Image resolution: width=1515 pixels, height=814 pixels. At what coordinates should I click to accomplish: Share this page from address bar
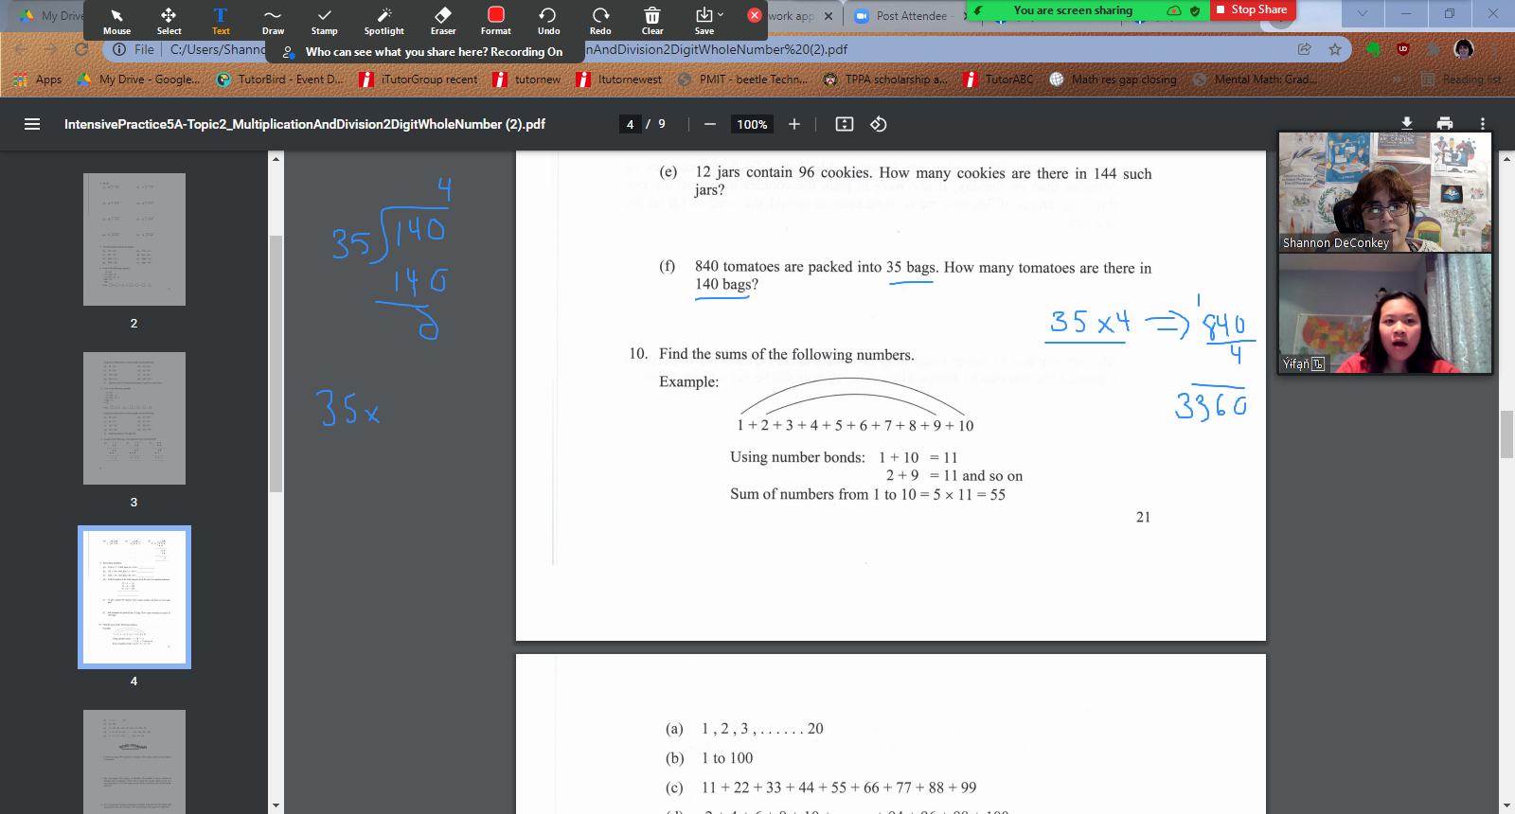pos(1305,49)
